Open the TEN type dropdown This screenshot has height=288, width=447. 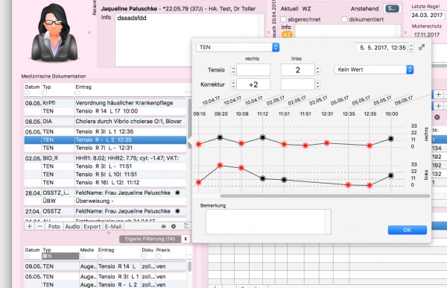pos(238,48)
